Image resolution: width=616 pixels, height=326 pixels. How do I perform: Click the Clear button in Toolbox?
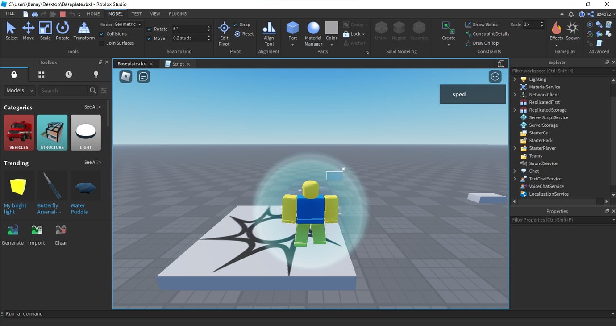(61, 235)
